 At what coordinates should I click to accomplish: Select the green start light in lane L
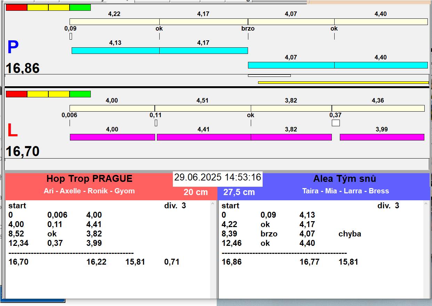[x=80, y=94]
